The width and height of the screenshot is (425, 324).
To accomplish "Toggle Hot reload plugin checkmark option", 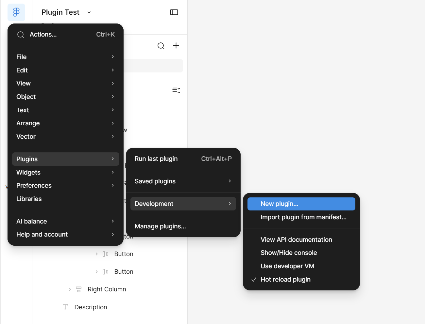I will click(301, 280).
